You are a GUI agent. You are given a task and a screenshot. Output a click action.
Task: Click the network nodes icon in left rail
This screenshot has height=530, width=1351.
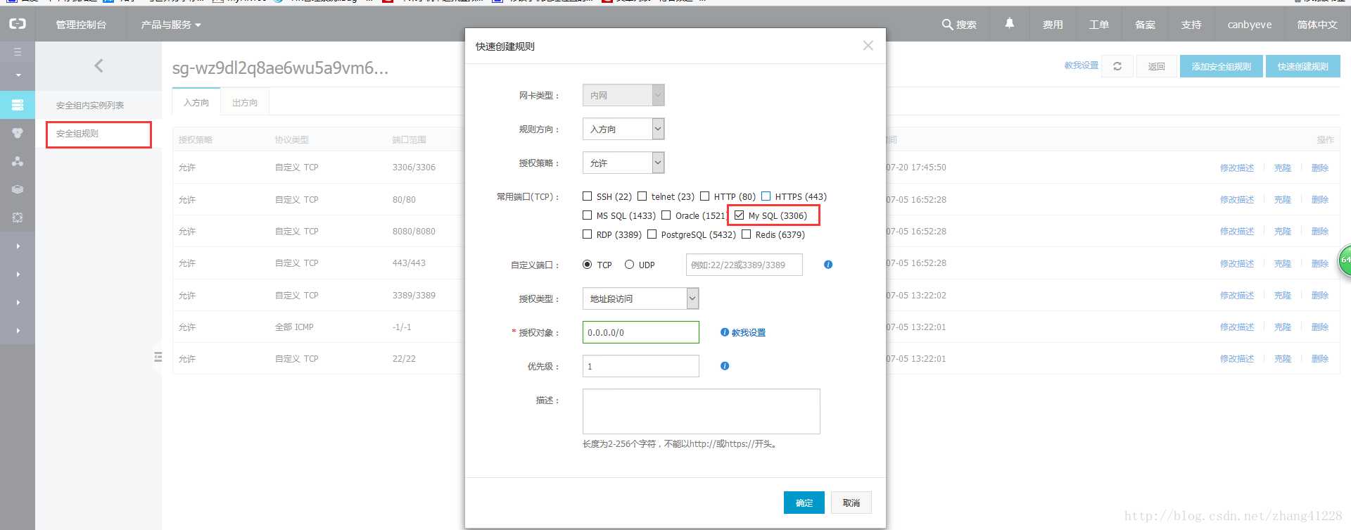point(18,161)
